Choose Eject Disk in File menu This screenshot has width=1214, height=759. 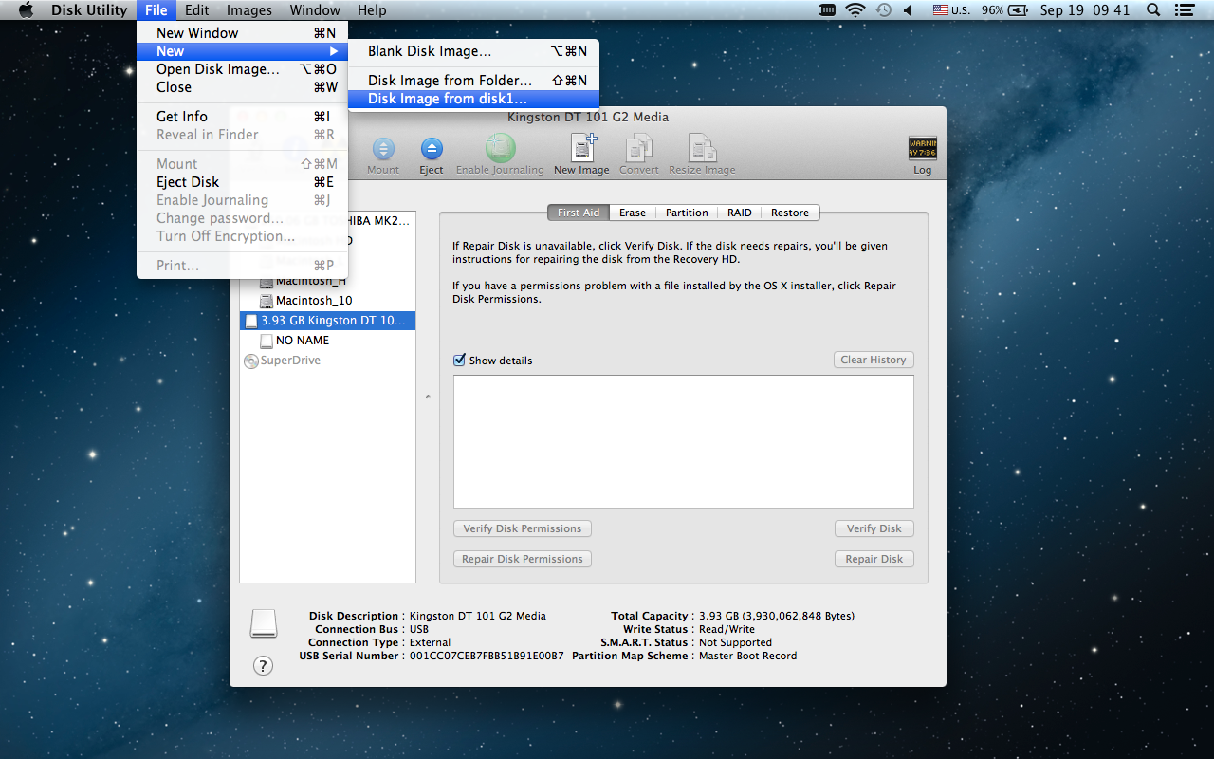[242, 182]
